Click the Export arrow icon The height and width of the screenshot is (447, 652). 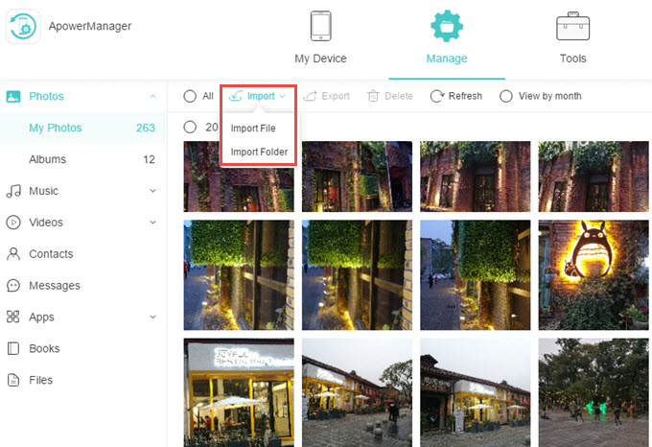coord(310,96)
